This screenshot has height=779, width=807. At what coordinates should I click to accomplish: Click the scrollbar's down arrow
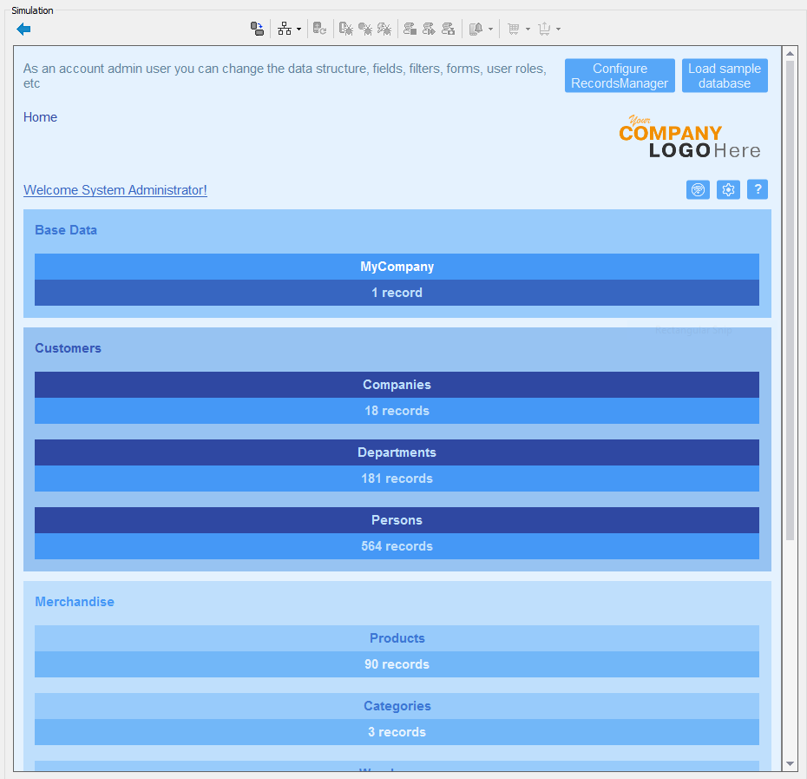[791, 763]
